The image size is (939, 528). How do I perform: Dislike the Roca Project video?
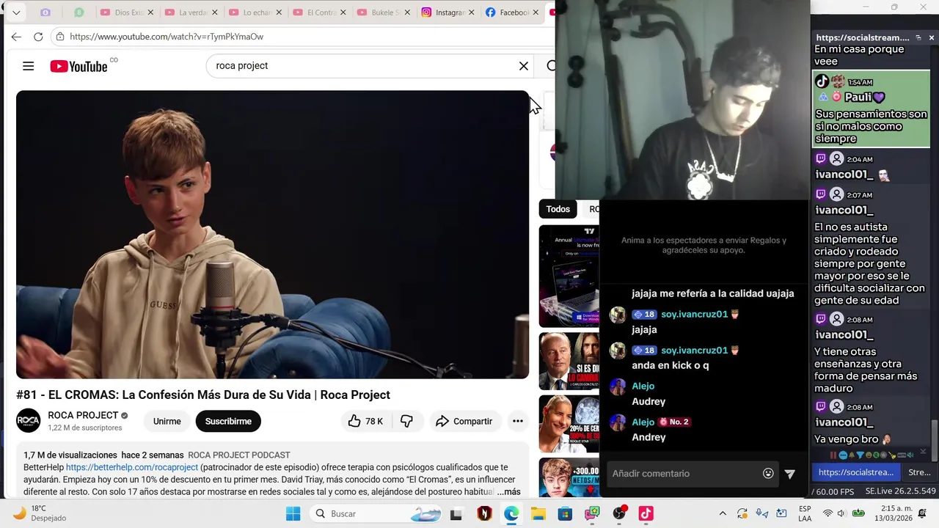tap(406, 421)
